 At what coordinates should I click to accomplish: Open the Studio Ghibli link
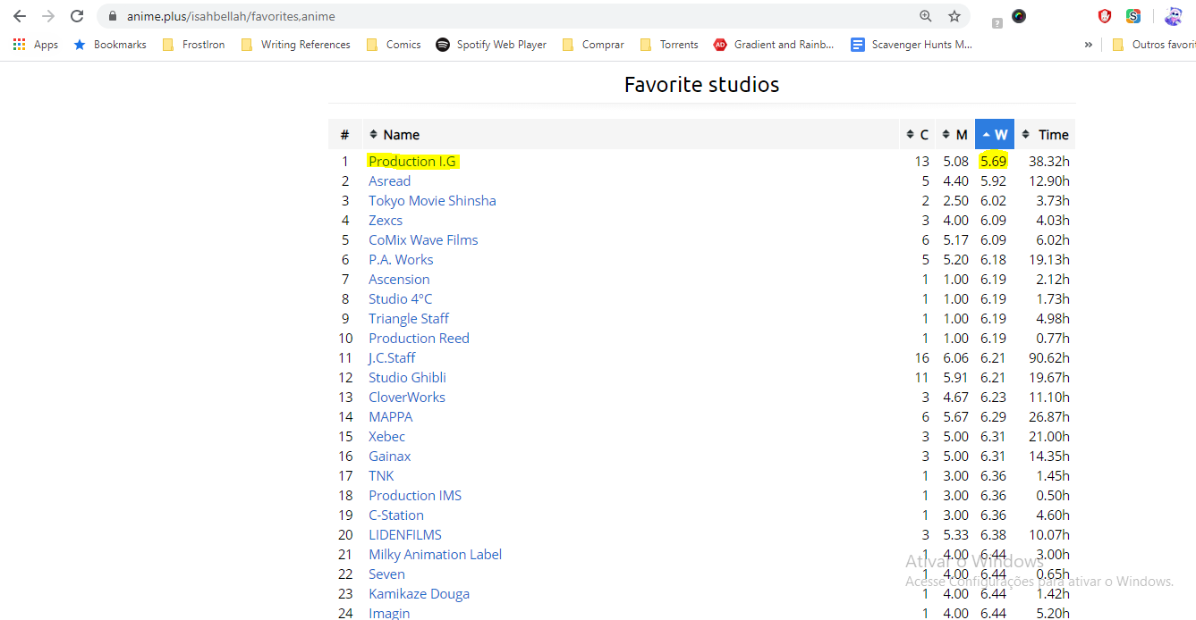(407, 378)
